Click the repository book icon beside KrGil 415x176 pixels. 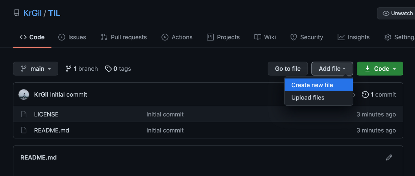click(x=16, y=13)
